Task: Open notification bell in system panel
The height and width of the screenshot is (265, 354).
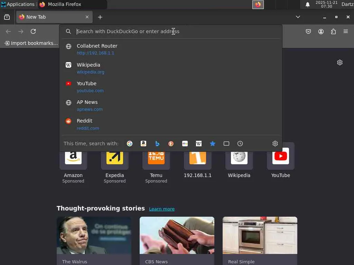Action: click(307, 4)
